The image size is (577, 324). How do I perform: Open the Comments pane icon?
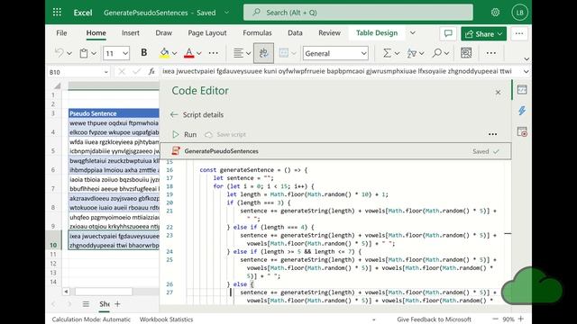tap(448, 34)
